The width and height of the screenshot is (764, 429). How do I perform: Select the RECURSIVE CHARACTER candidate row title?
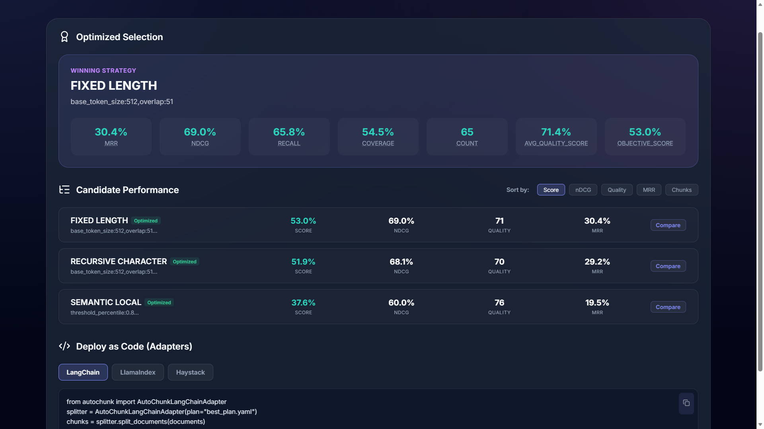(119, 261)
